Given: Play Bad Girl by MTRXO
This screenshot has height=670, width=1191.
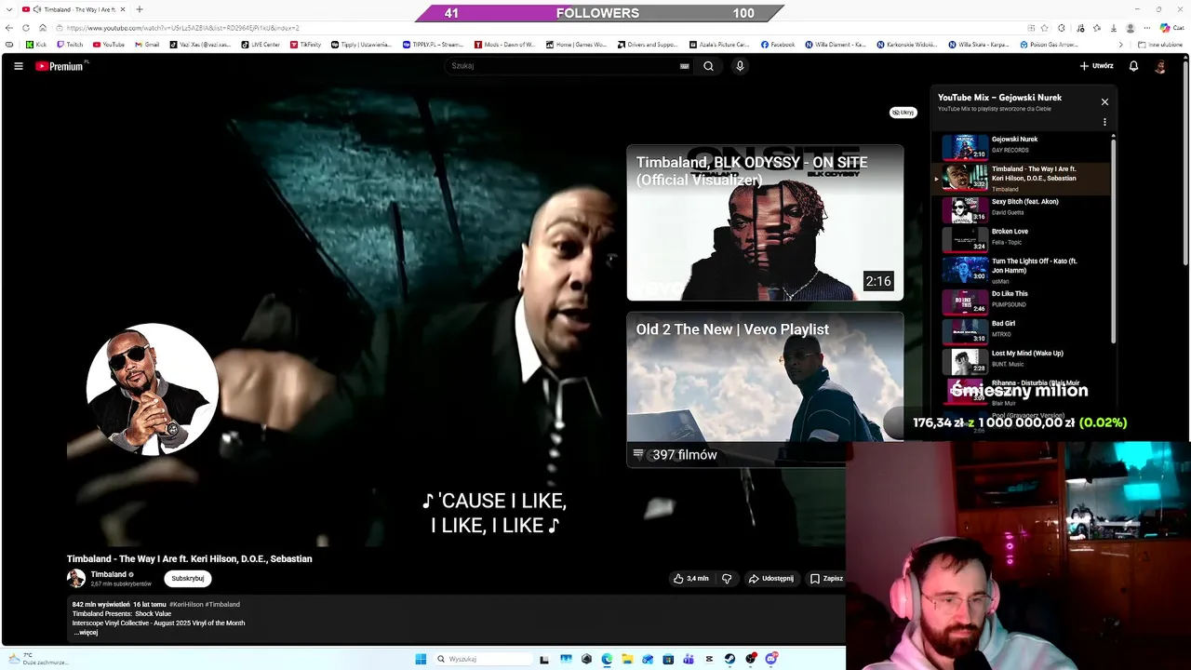Looking at the screenshot, I should click(1022, 331).
